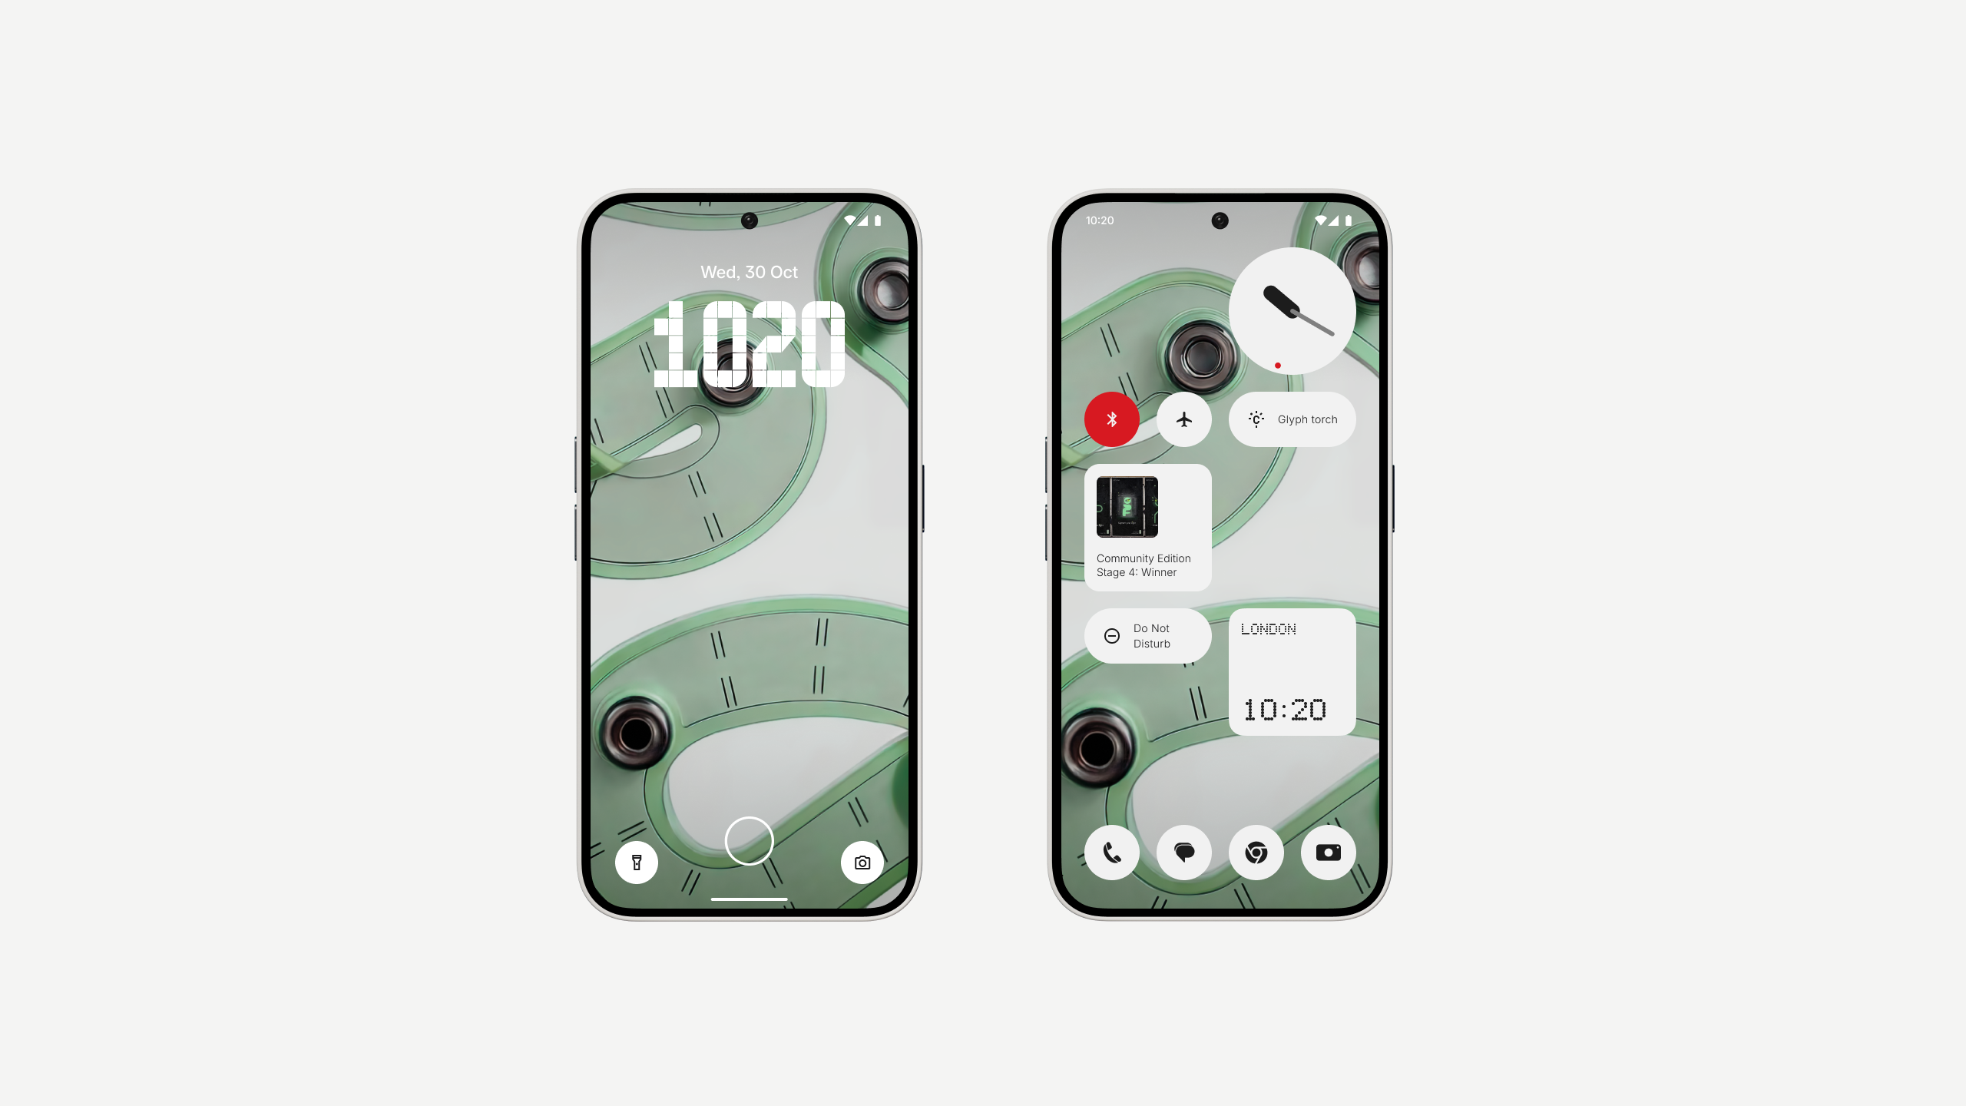Open the speech bubble messaging icon
The image size is (1966, 1106).
(1183, 852)
